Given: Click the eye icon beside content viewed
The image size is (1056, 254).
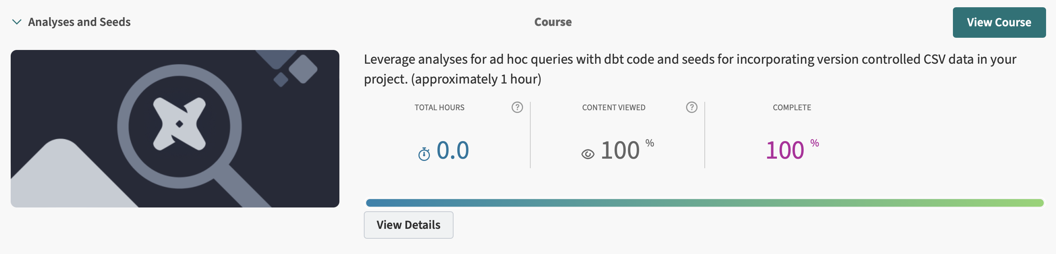Looking at the screenshot, I should [x=588, y=154].
